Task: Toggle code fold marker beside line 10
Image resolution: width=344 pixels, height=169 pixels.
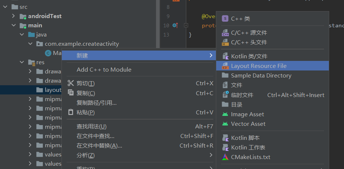Action: [x=186, y=25]
